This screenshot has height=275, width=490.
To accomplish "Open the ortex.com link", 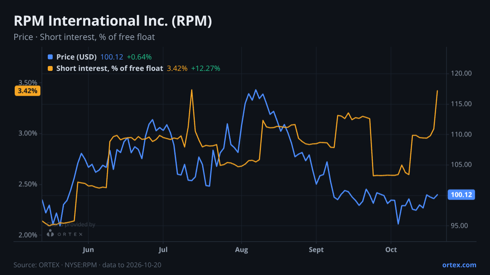I will [x=459, y=265].
